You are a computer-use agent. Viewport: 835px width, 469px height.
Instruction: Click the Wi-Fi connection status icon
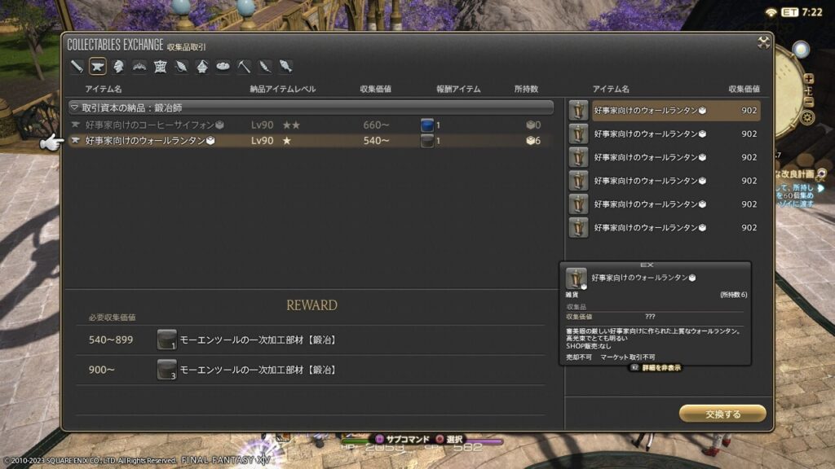(770, 12)
